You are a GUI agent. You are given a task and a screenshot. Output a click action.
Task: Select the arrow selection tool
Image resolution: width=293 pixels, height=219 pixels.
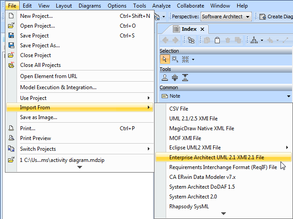(164, 59)
